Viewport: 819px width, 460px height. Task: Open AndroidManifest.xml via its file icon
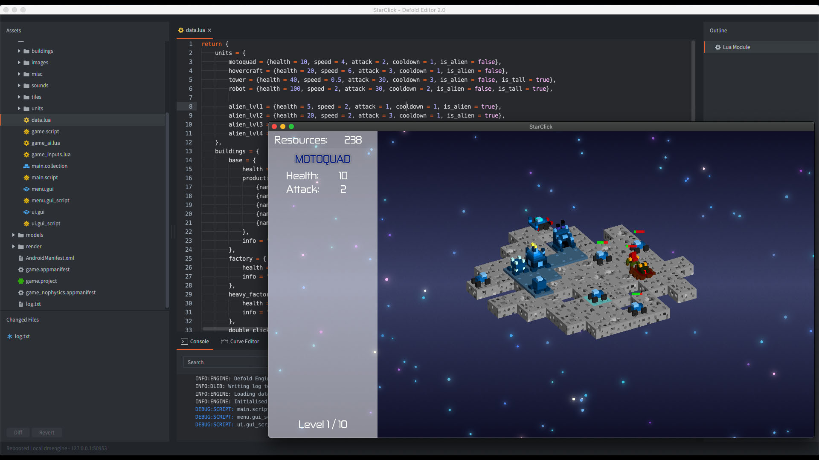pos(20,258)
